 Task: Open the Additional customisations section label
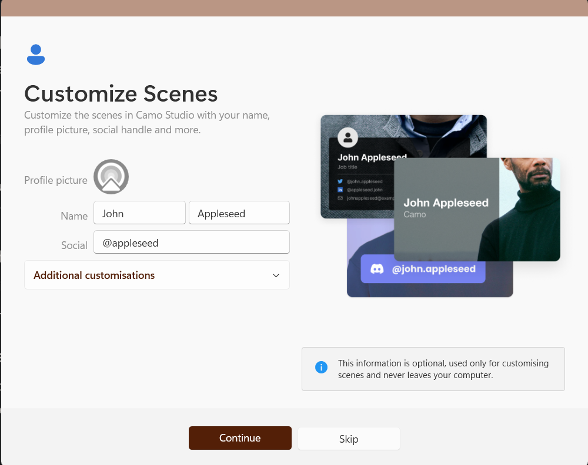[x=94, y=275]
